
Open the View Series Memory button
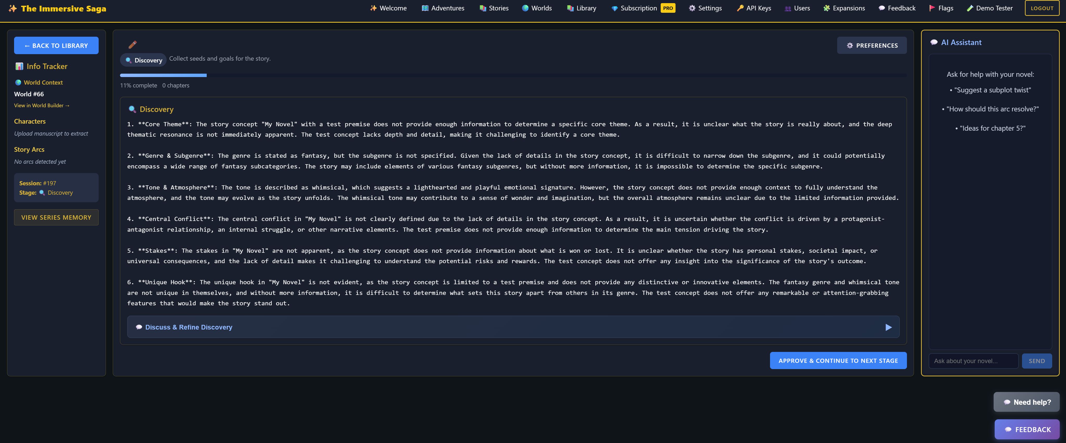click(x=56, y=217)
